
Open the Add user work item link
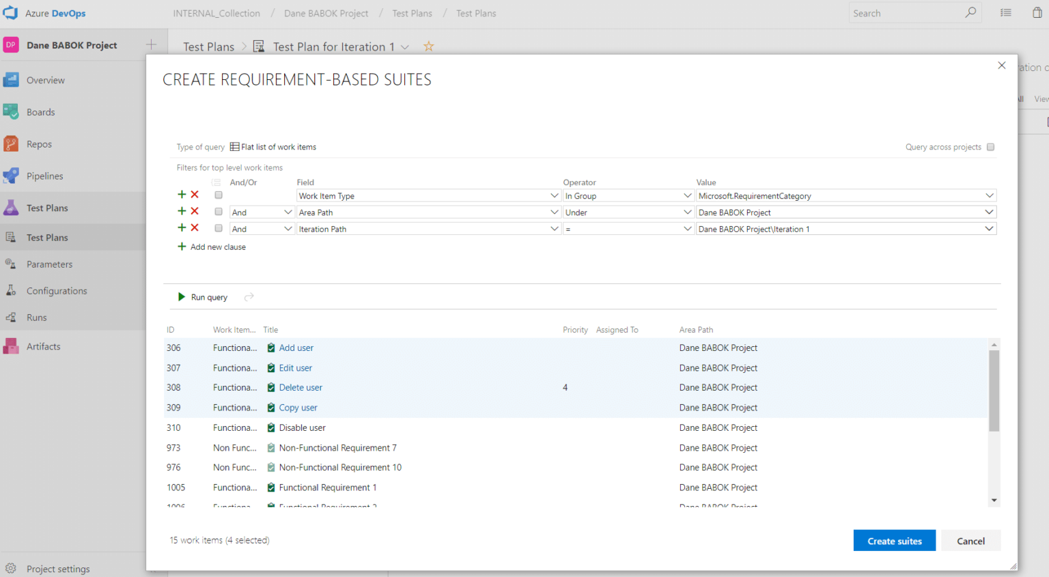[296, 348]
